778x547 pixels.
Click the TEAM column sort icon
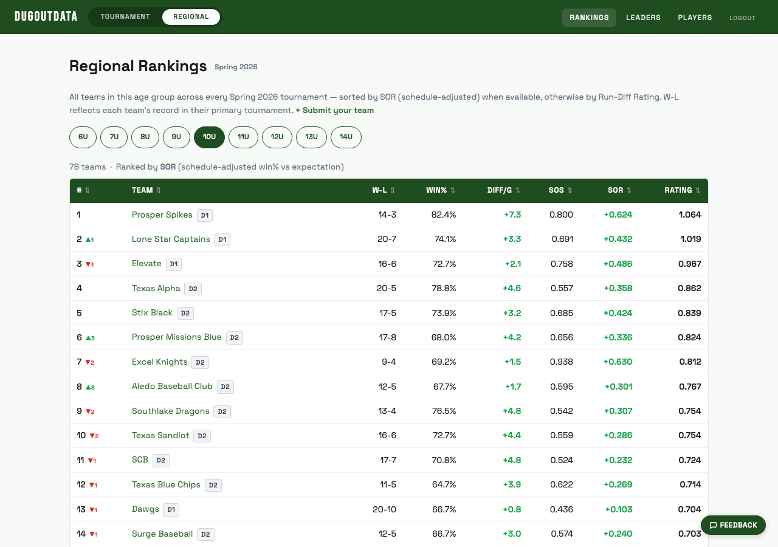pyautogui.click(x=159, y=190)
